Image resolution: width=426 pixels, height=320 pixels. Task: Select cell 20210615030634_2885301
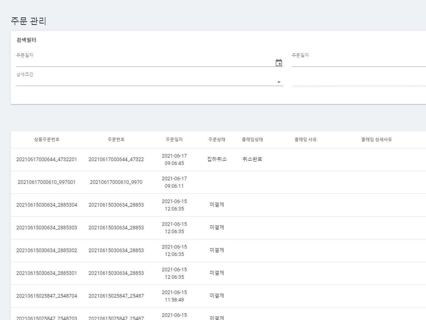point(47,273)
